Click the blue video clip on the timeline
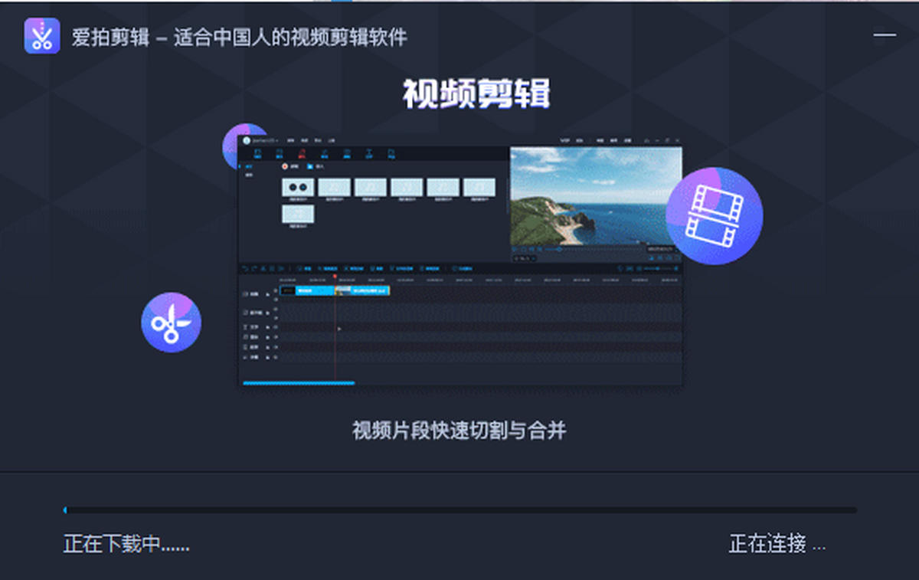Image resolution: width=919 pixels, height=580 pixels. tap(314, 291)
